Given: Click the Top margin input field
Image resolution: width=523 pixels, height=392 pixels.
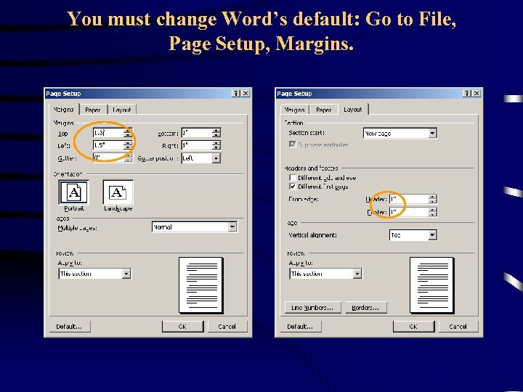Looking at the screenshot, I should pyautogui.click(x=108, y=133).
